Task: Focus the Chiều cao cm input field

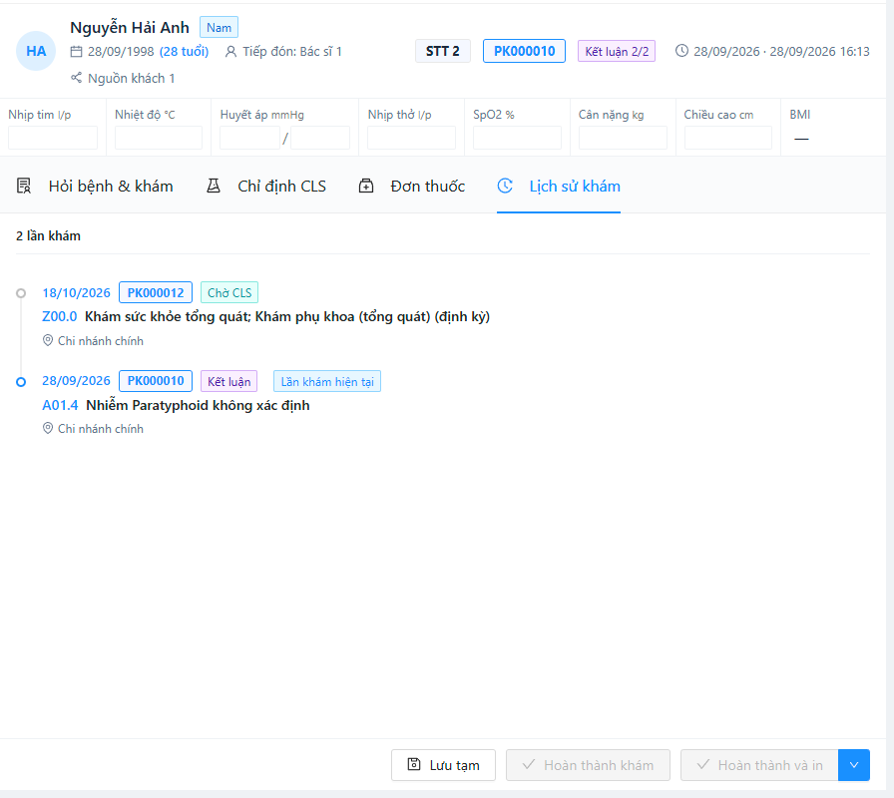Action: click(728, 138)
